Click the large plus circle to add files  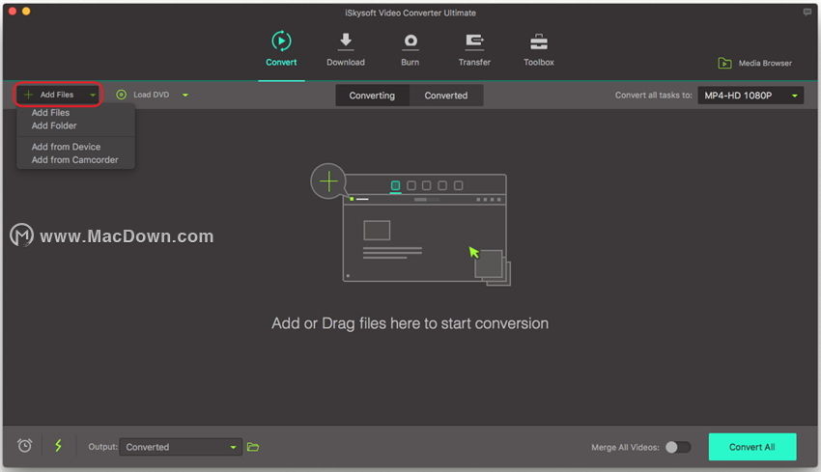tap(328, 181)
